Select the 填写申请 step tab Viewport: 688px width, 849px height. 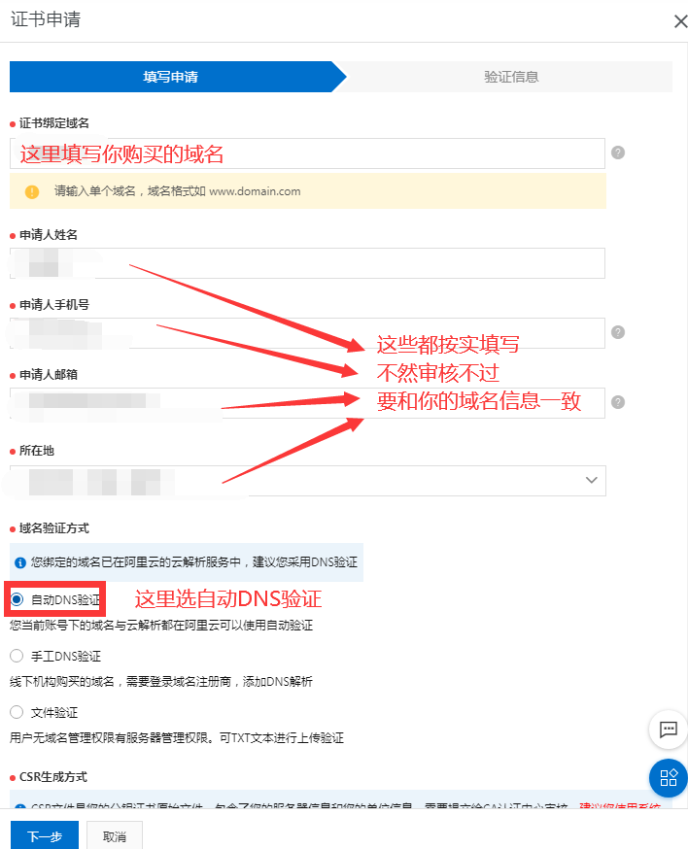(170, 77)
